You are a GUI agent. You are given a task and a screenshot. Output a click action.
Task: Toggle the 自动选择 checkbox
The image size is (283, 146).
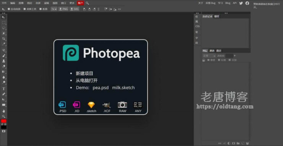click(x=9, y=9)
